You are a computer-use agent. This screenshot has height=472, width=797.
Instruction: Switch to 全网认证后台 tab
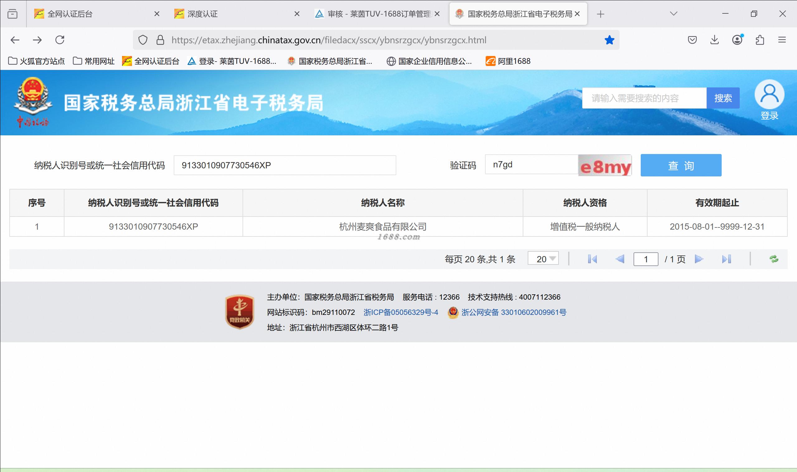pyautogui.click(x=70, y=14)
